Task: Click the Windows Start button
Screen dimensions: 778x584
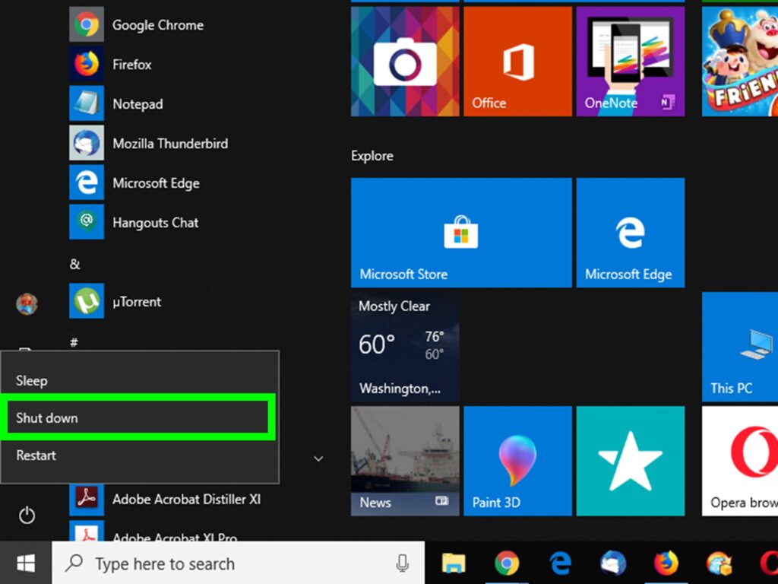Action: click(x=26, y=563)
